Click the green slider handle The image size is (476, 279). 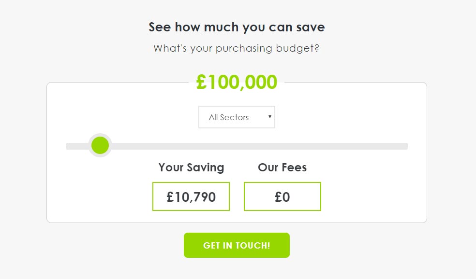coord(100,145)
